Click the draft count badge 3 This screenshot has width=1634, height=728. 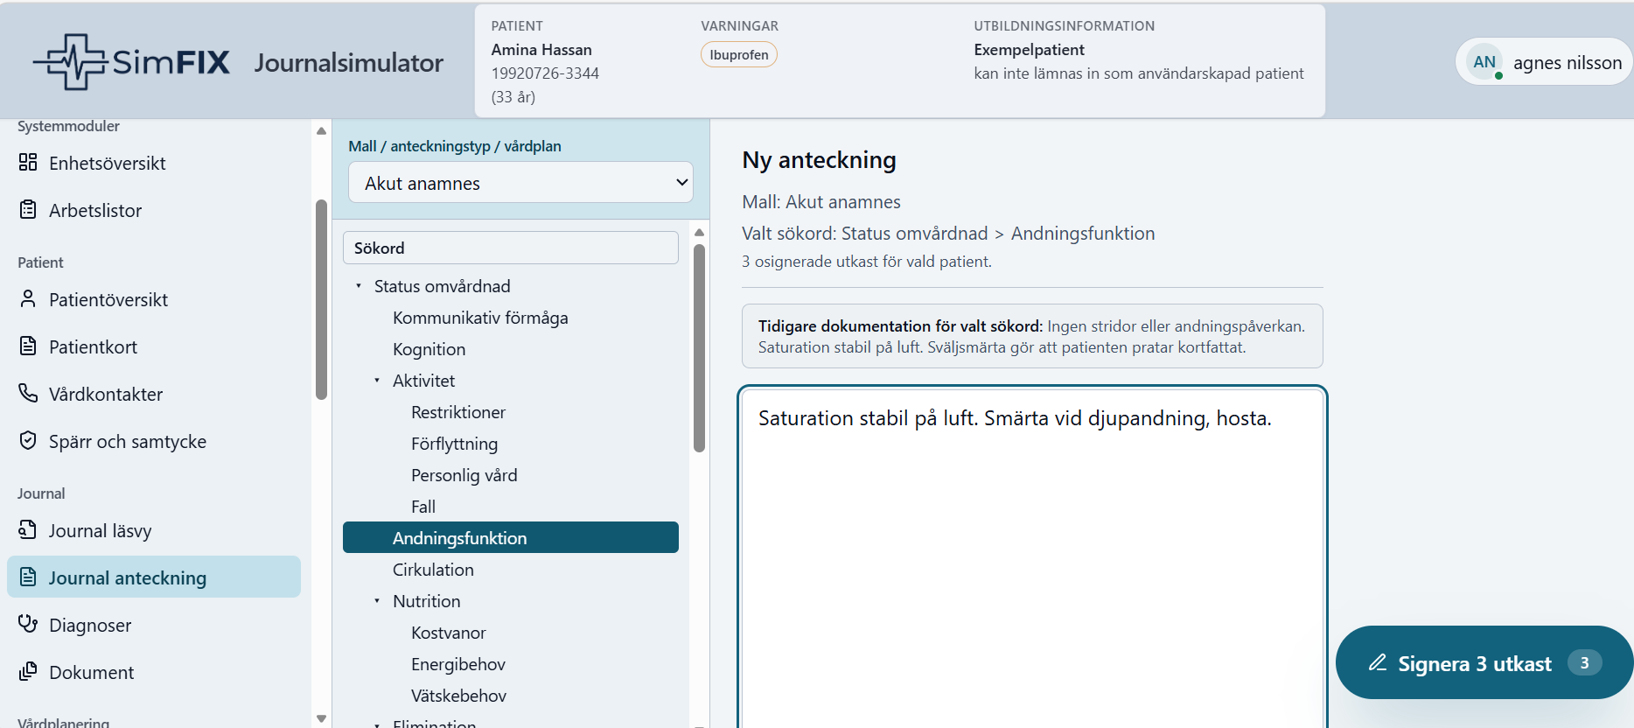[1584, 662]
